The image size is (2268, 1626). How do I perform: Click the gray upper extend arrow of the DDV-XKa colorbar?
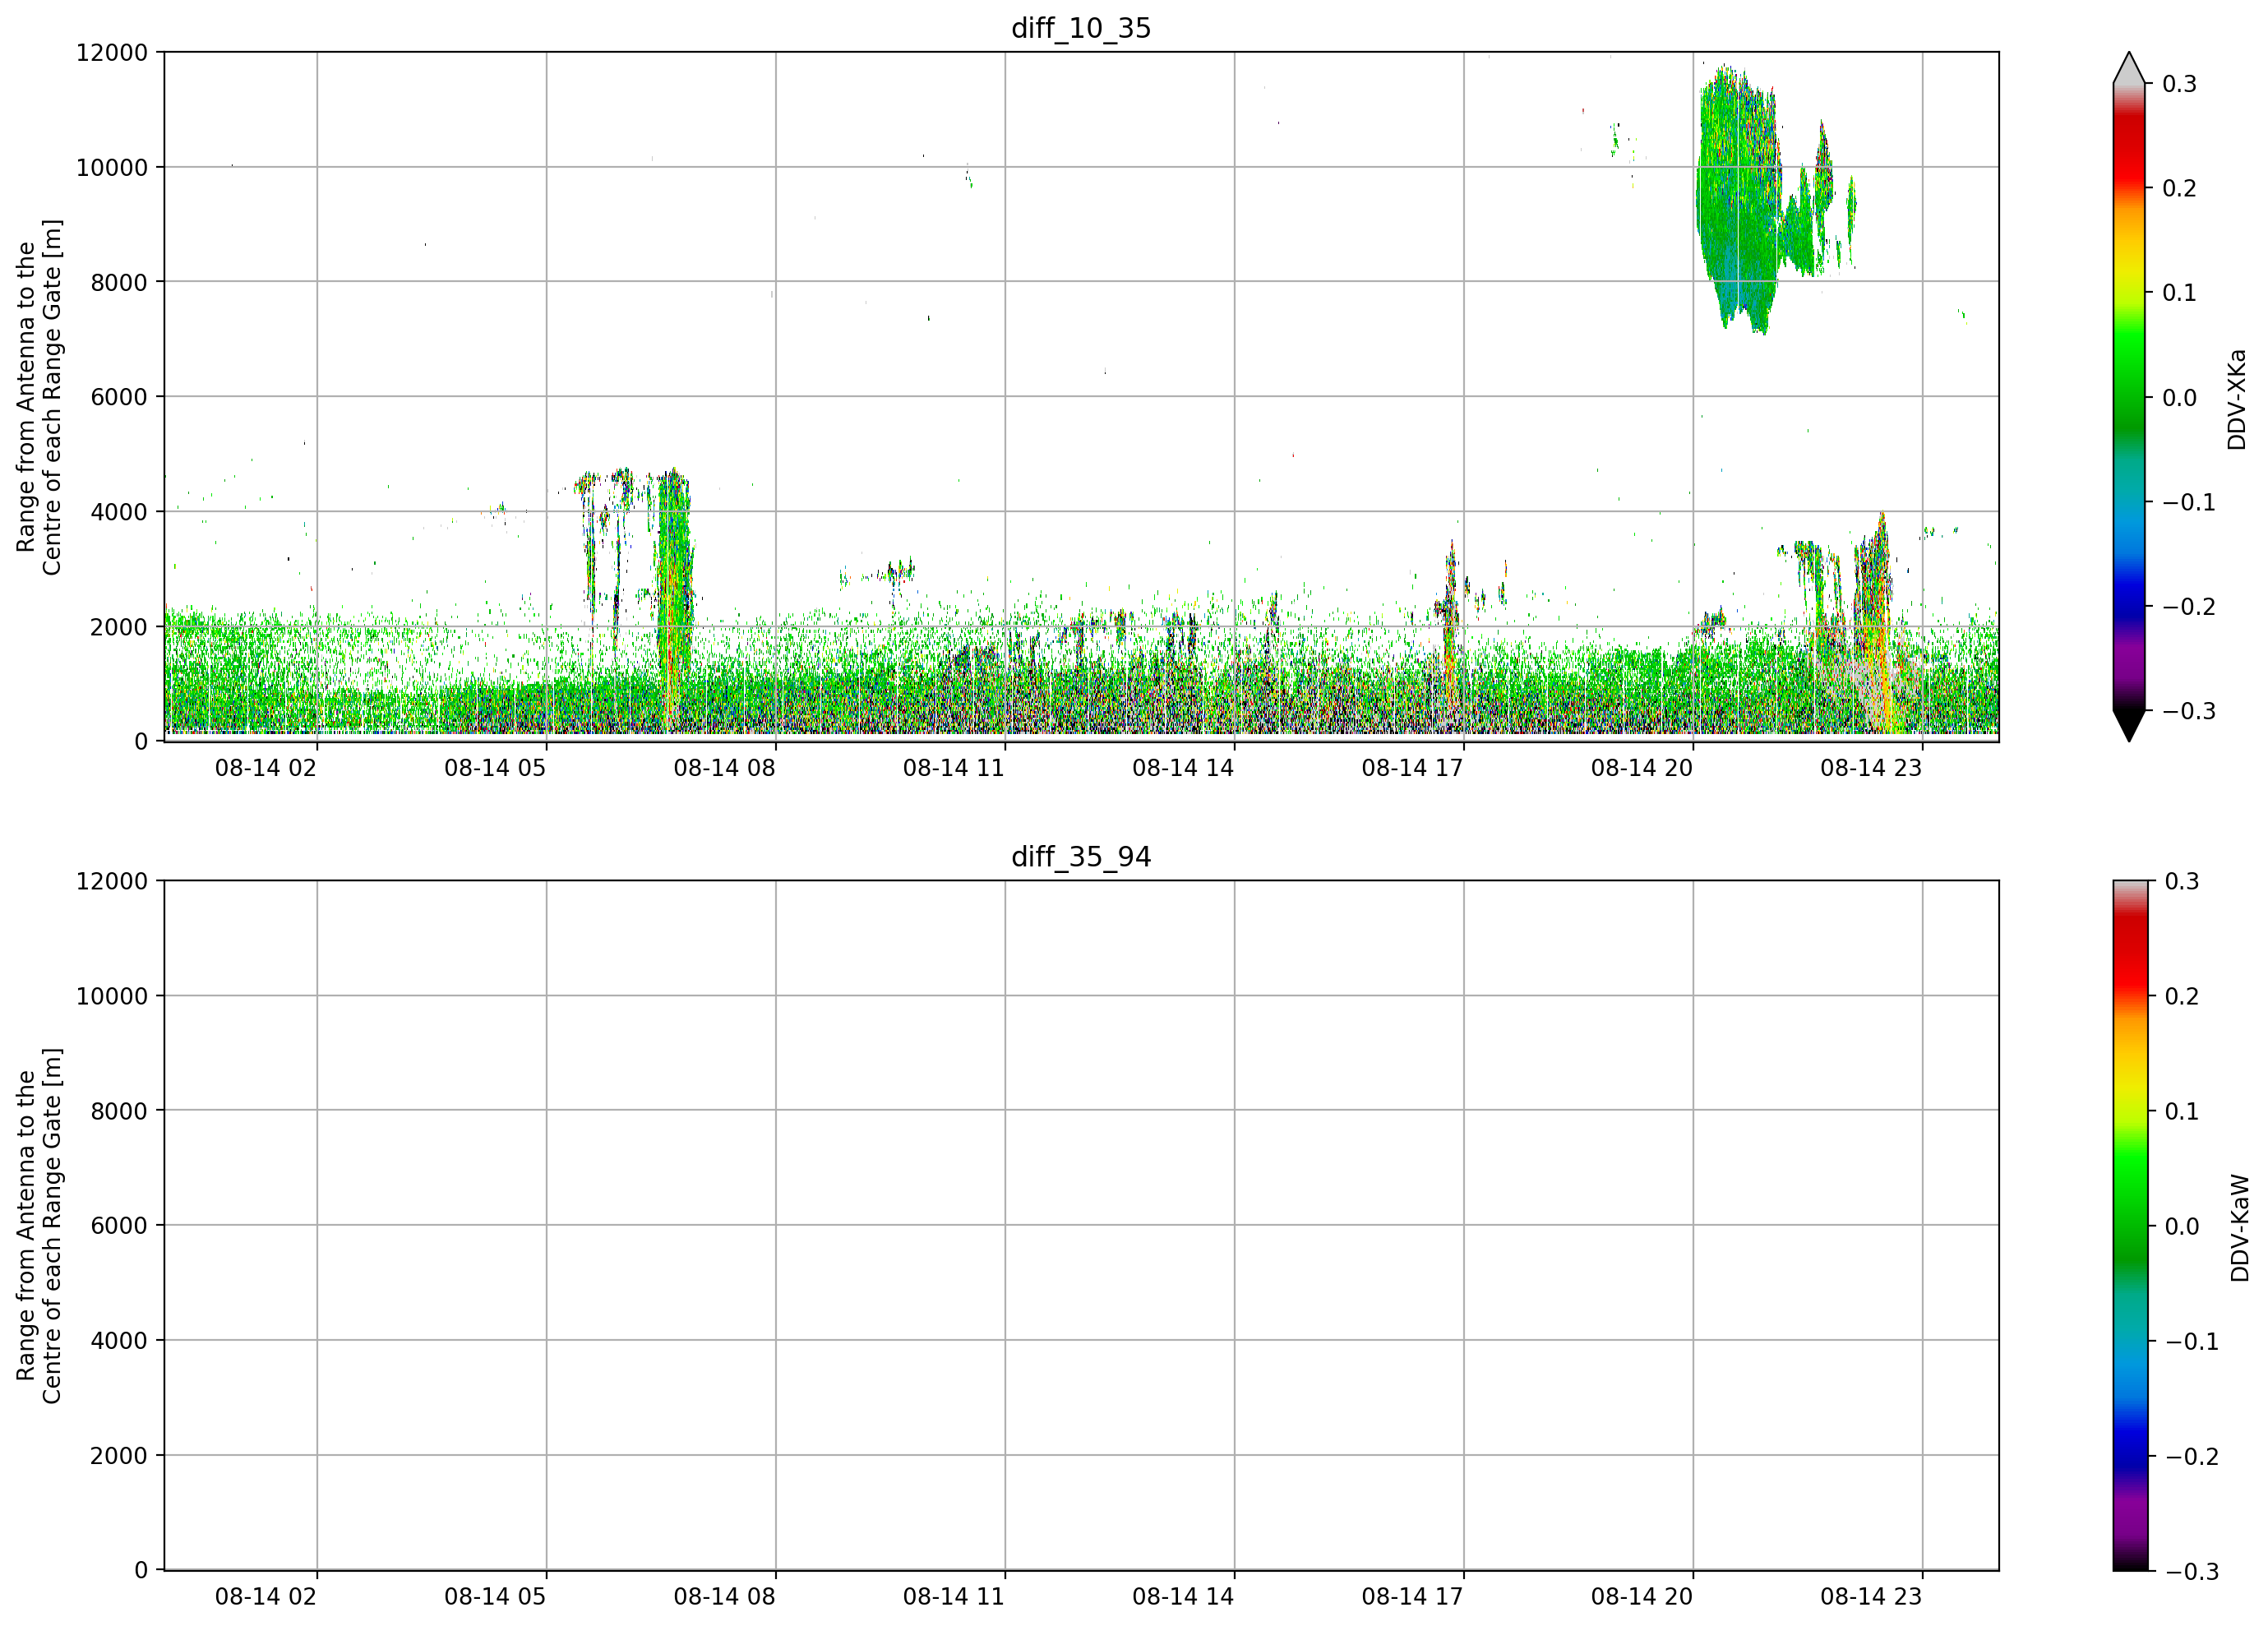[x=2129, y=68]
